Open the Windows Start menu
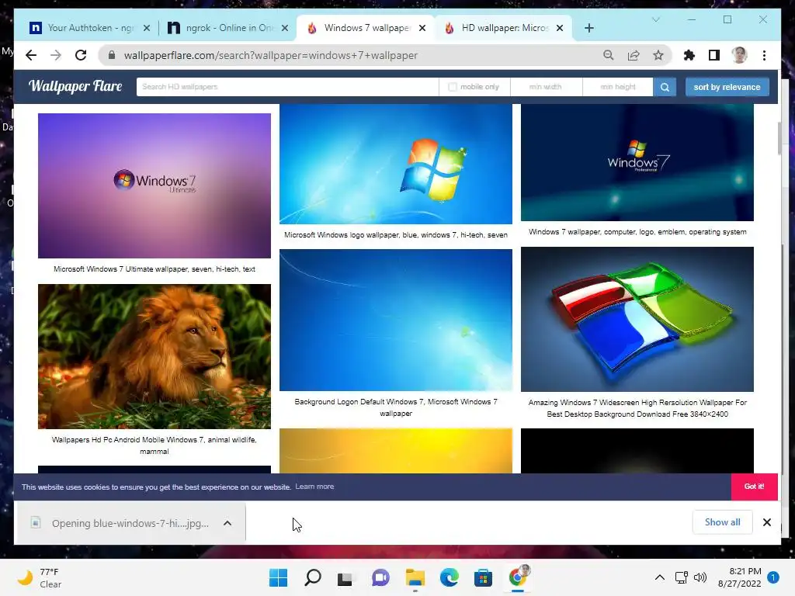795x596 pixels. point(278,577)
